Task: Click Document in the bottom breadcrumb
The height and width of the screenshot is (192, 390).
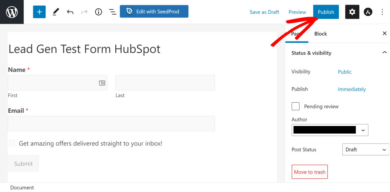Action: tap(22, 187)
